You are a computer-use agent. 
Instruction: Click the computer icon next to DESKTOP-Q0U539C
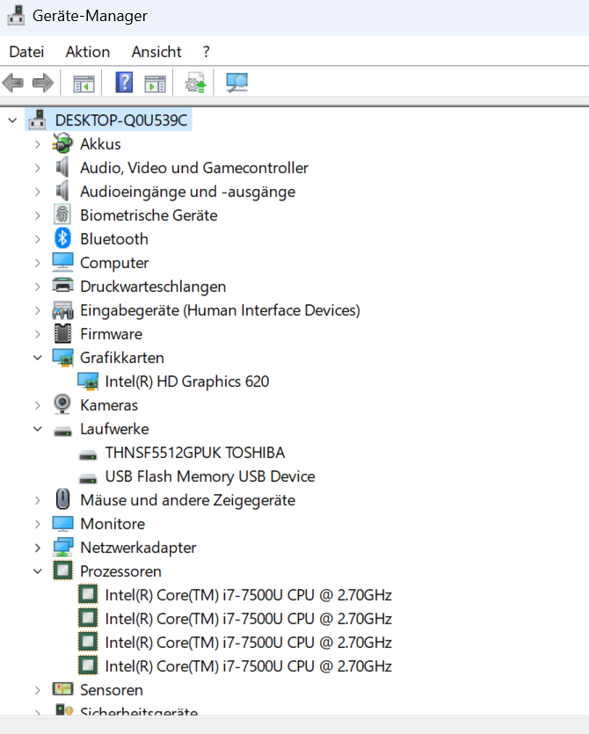pos(37,120)
